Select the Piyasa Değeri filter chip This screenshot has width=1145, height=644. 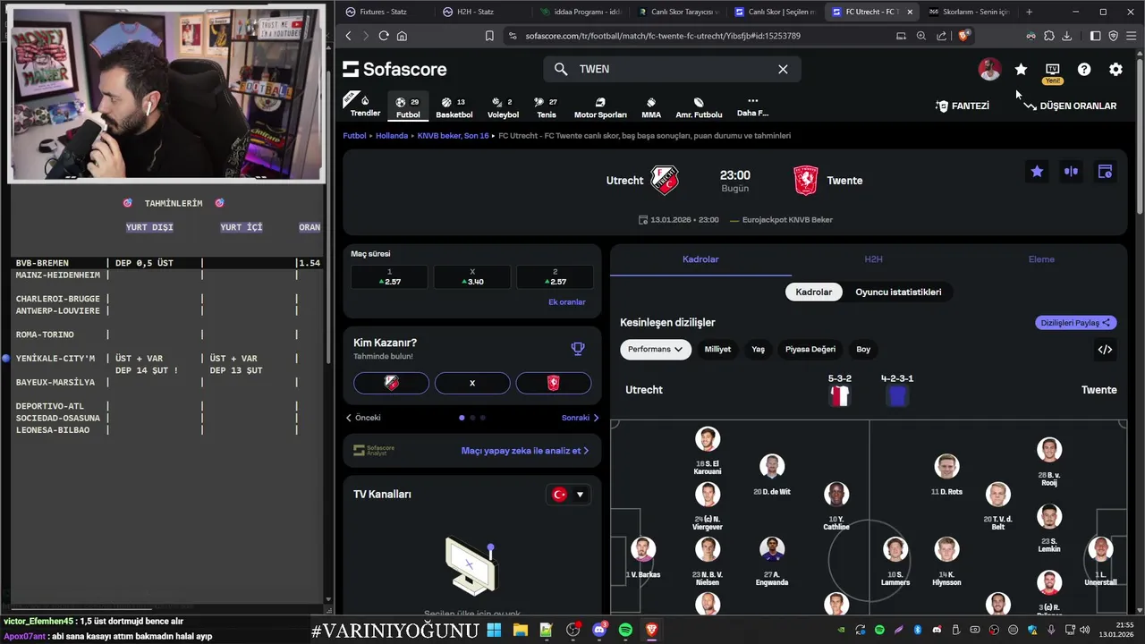[810, 350]
